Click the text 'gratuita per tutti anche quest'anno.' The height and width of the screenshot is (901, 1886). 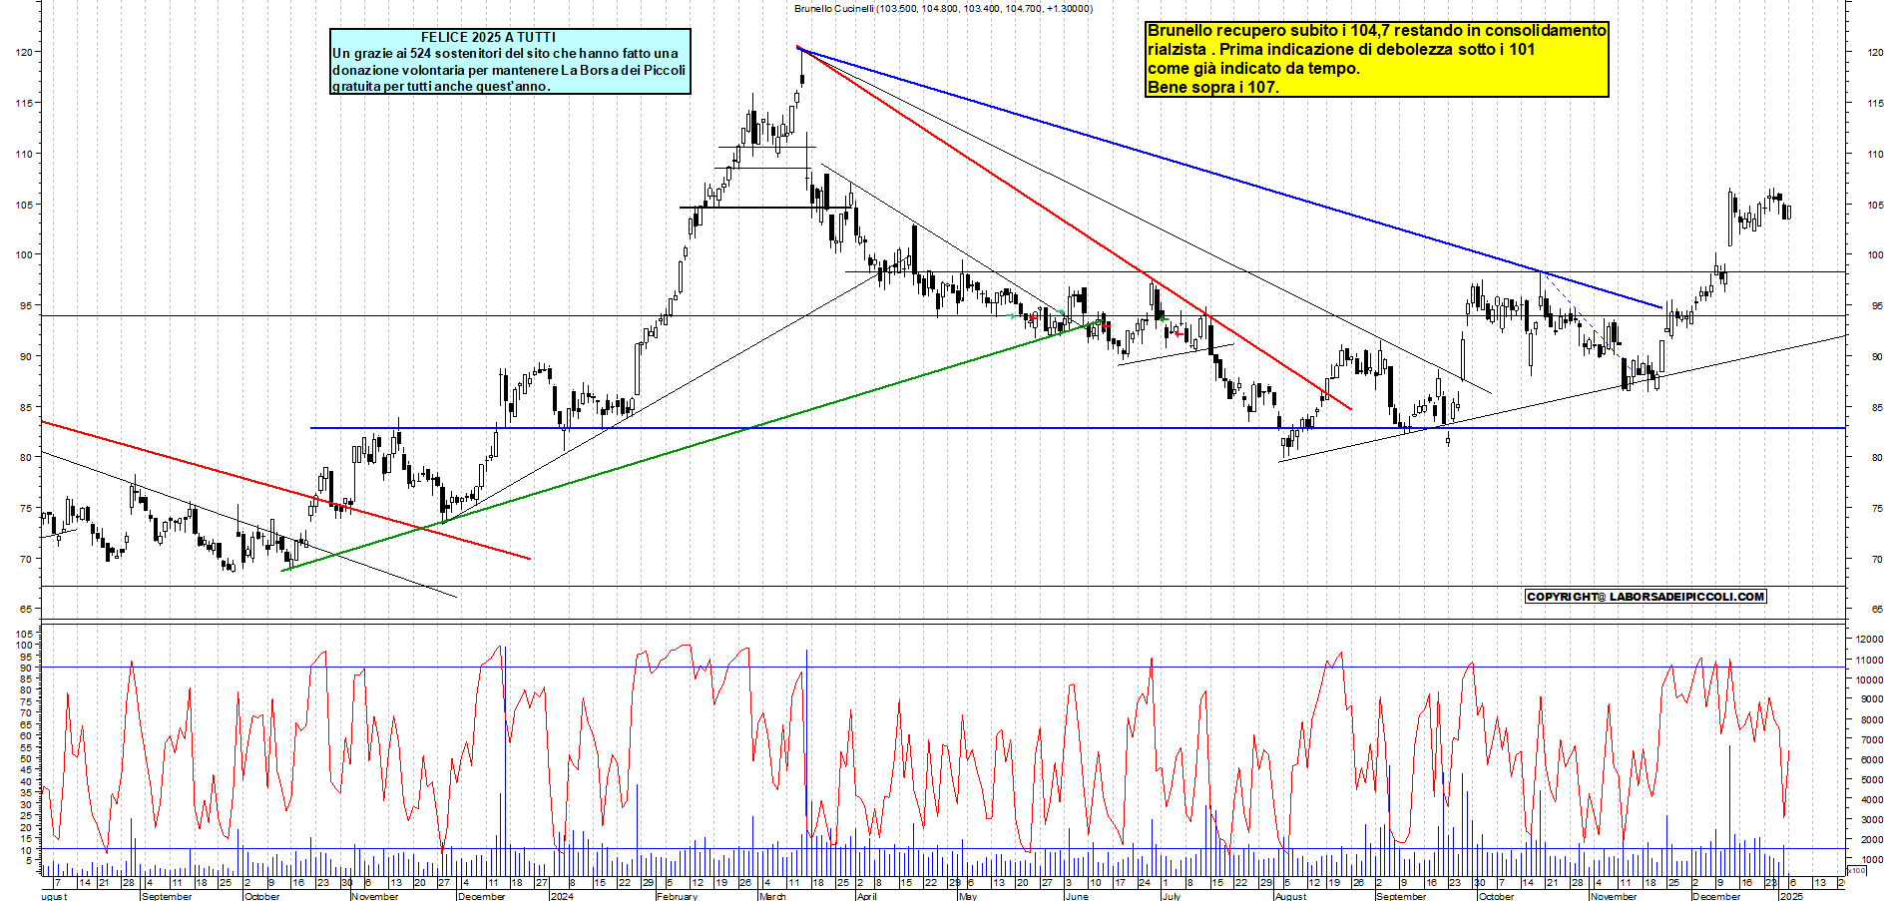441,86
